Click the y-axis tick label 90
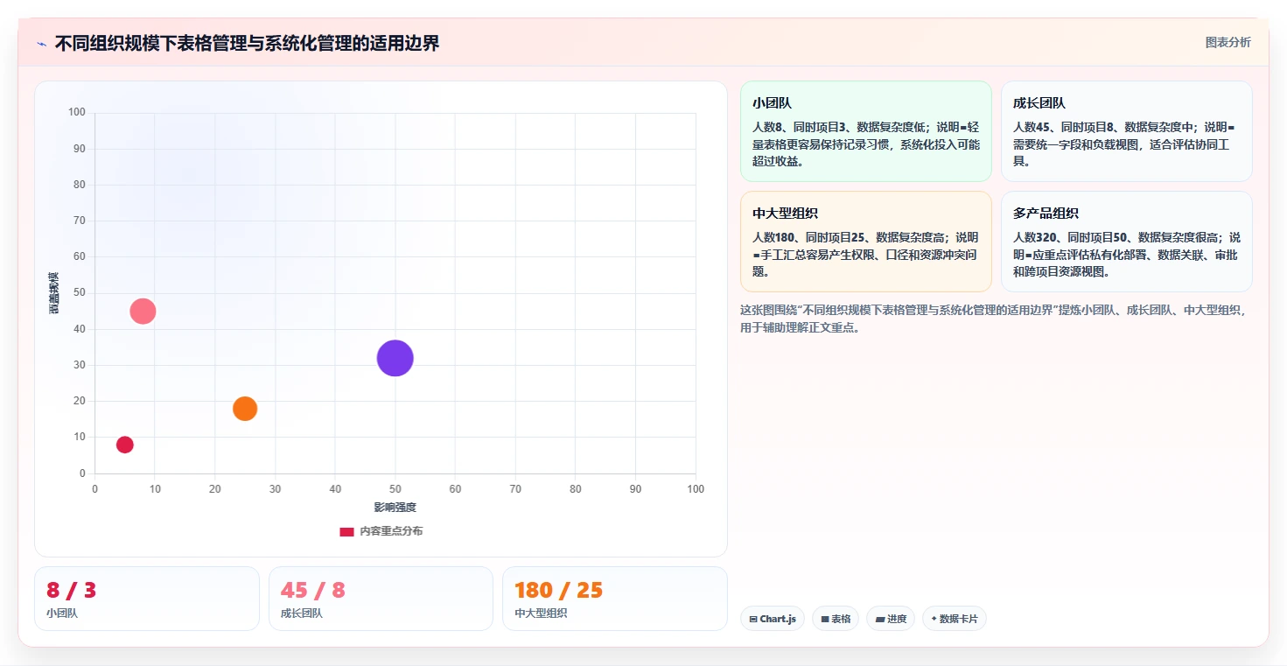 (x=80, y=149)
